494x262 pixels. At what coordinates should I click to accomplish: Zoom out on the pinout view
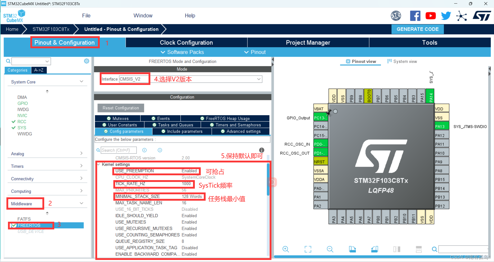(x=330, y=249)
